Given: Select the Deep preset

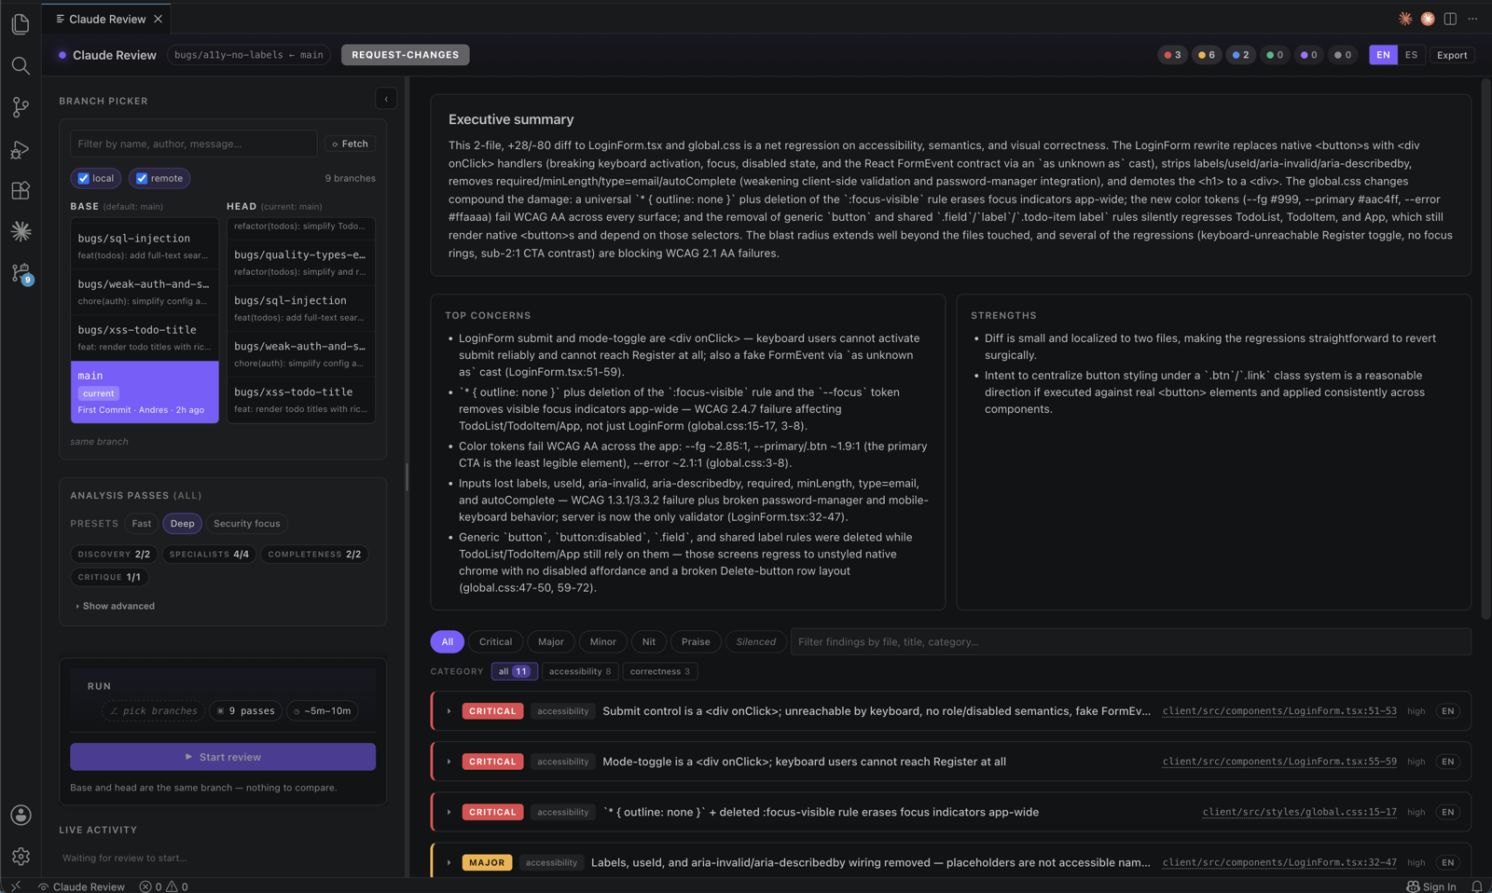Looking at the screenshot, I should [x=182, y=524].
